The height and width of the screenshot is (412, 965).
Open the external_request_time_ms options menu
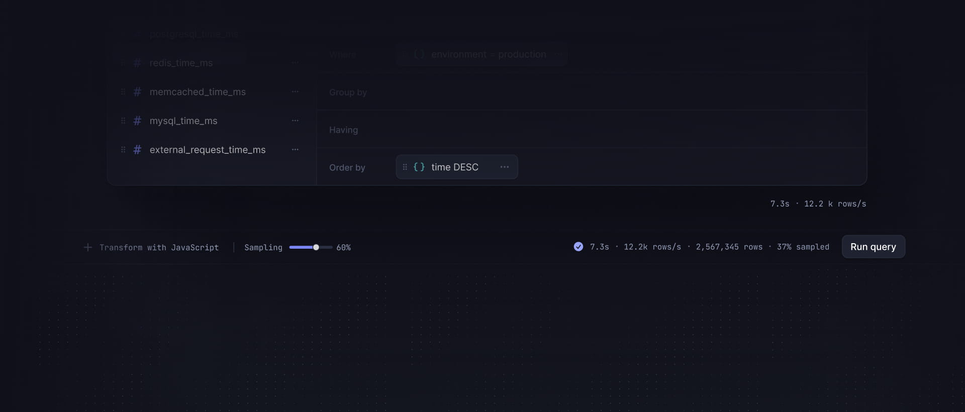(x=295, y=150)
